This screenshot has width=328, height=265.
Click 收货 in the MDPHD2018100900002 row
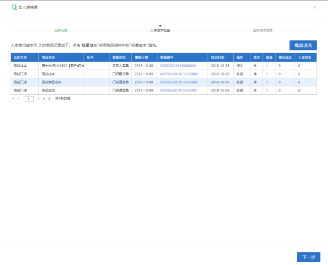pyautogui.click(x=242, y=74)
